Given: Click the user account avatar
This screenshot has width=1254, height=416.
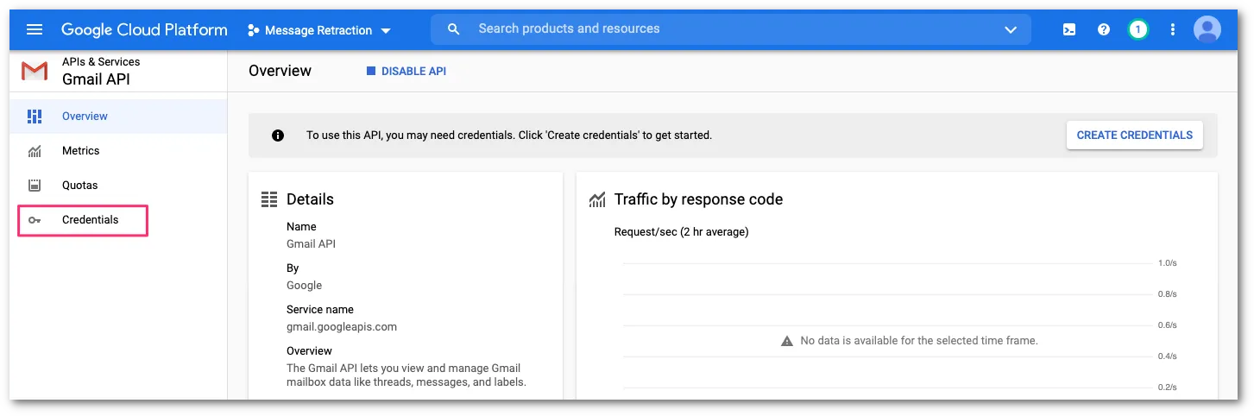Looking at the screenshot, I should [1207, 29].
